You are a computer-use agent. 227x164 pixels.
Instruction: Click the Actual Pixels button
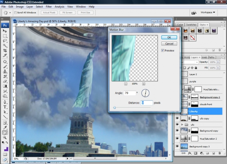[49, 13]
